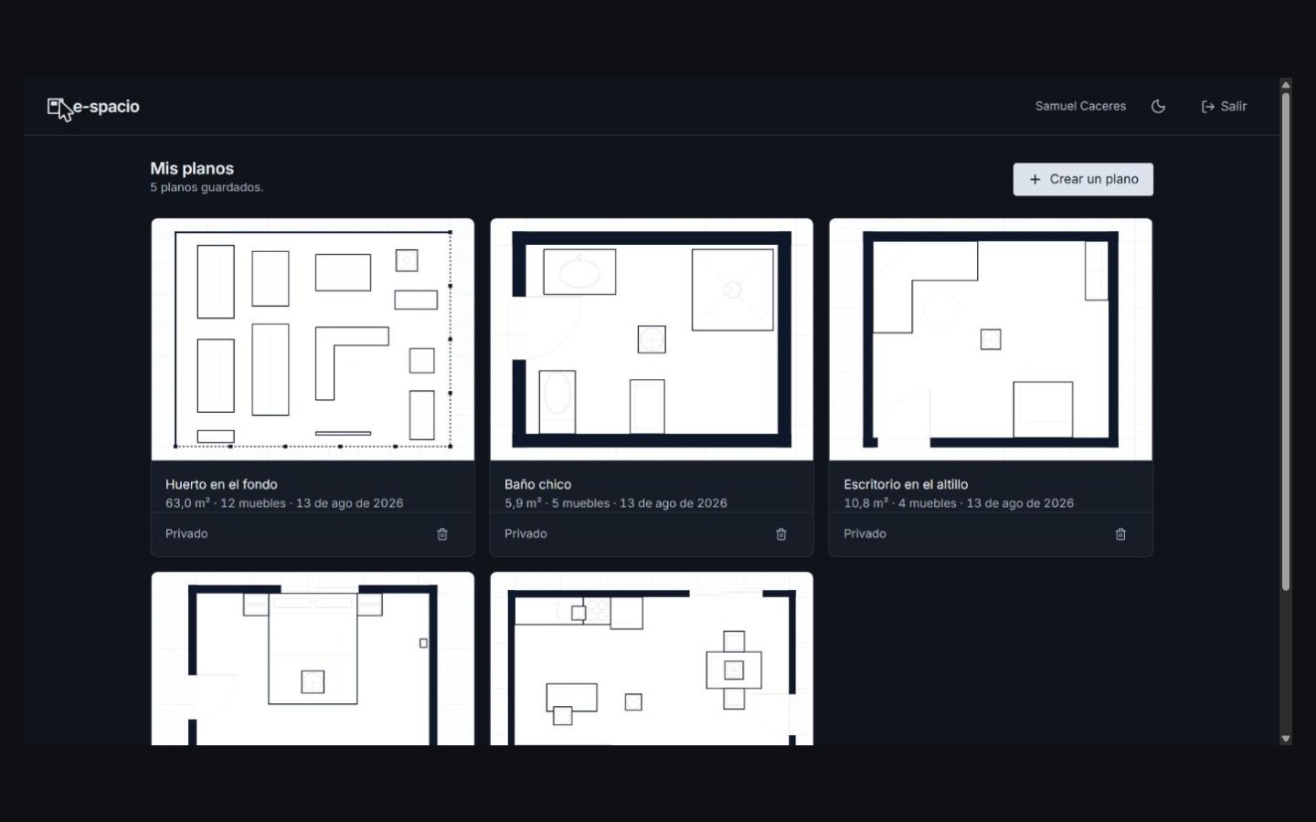The height and width of the screenshot is (822, 1316).
Task: Select the Escritorio en el altillo title
Action: [906, 484]
